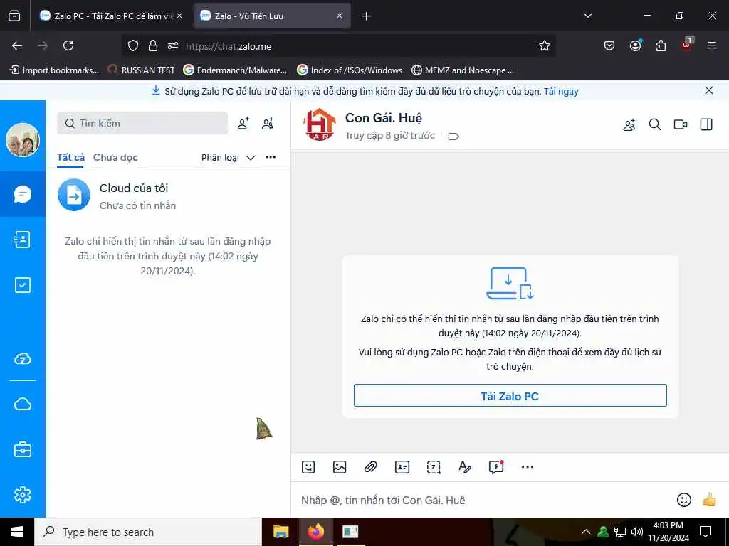Viewport: 729px width, 546px height.
Task: Switch to the Zalo PC download browser tab
Action: 110,16
